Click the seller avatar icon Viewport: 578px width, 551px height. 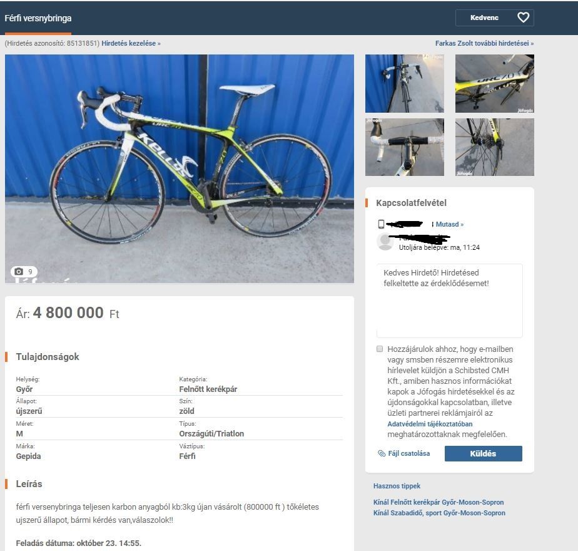(x=385, y=242)
